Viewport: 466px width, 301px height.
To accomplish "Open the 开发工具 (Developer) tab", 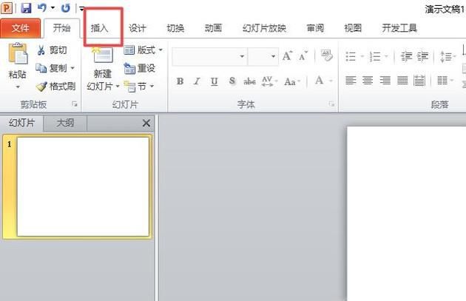I will (399, 28).
